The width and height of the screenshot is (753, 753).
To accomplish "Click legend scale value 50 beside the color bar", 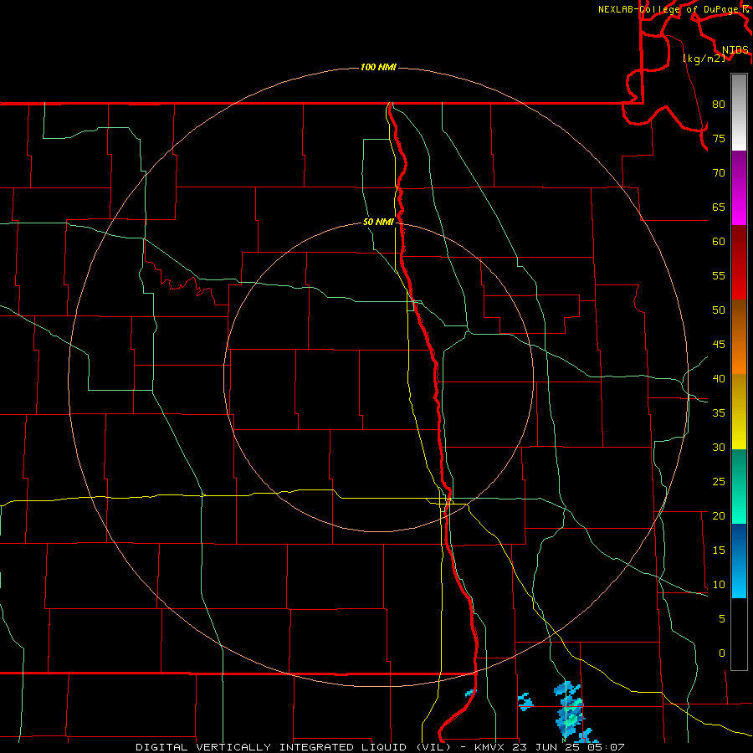I will (719, 310).
